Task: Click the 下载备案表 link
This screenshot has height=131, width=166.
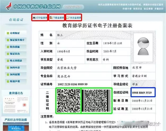Action: click(57, 18)
